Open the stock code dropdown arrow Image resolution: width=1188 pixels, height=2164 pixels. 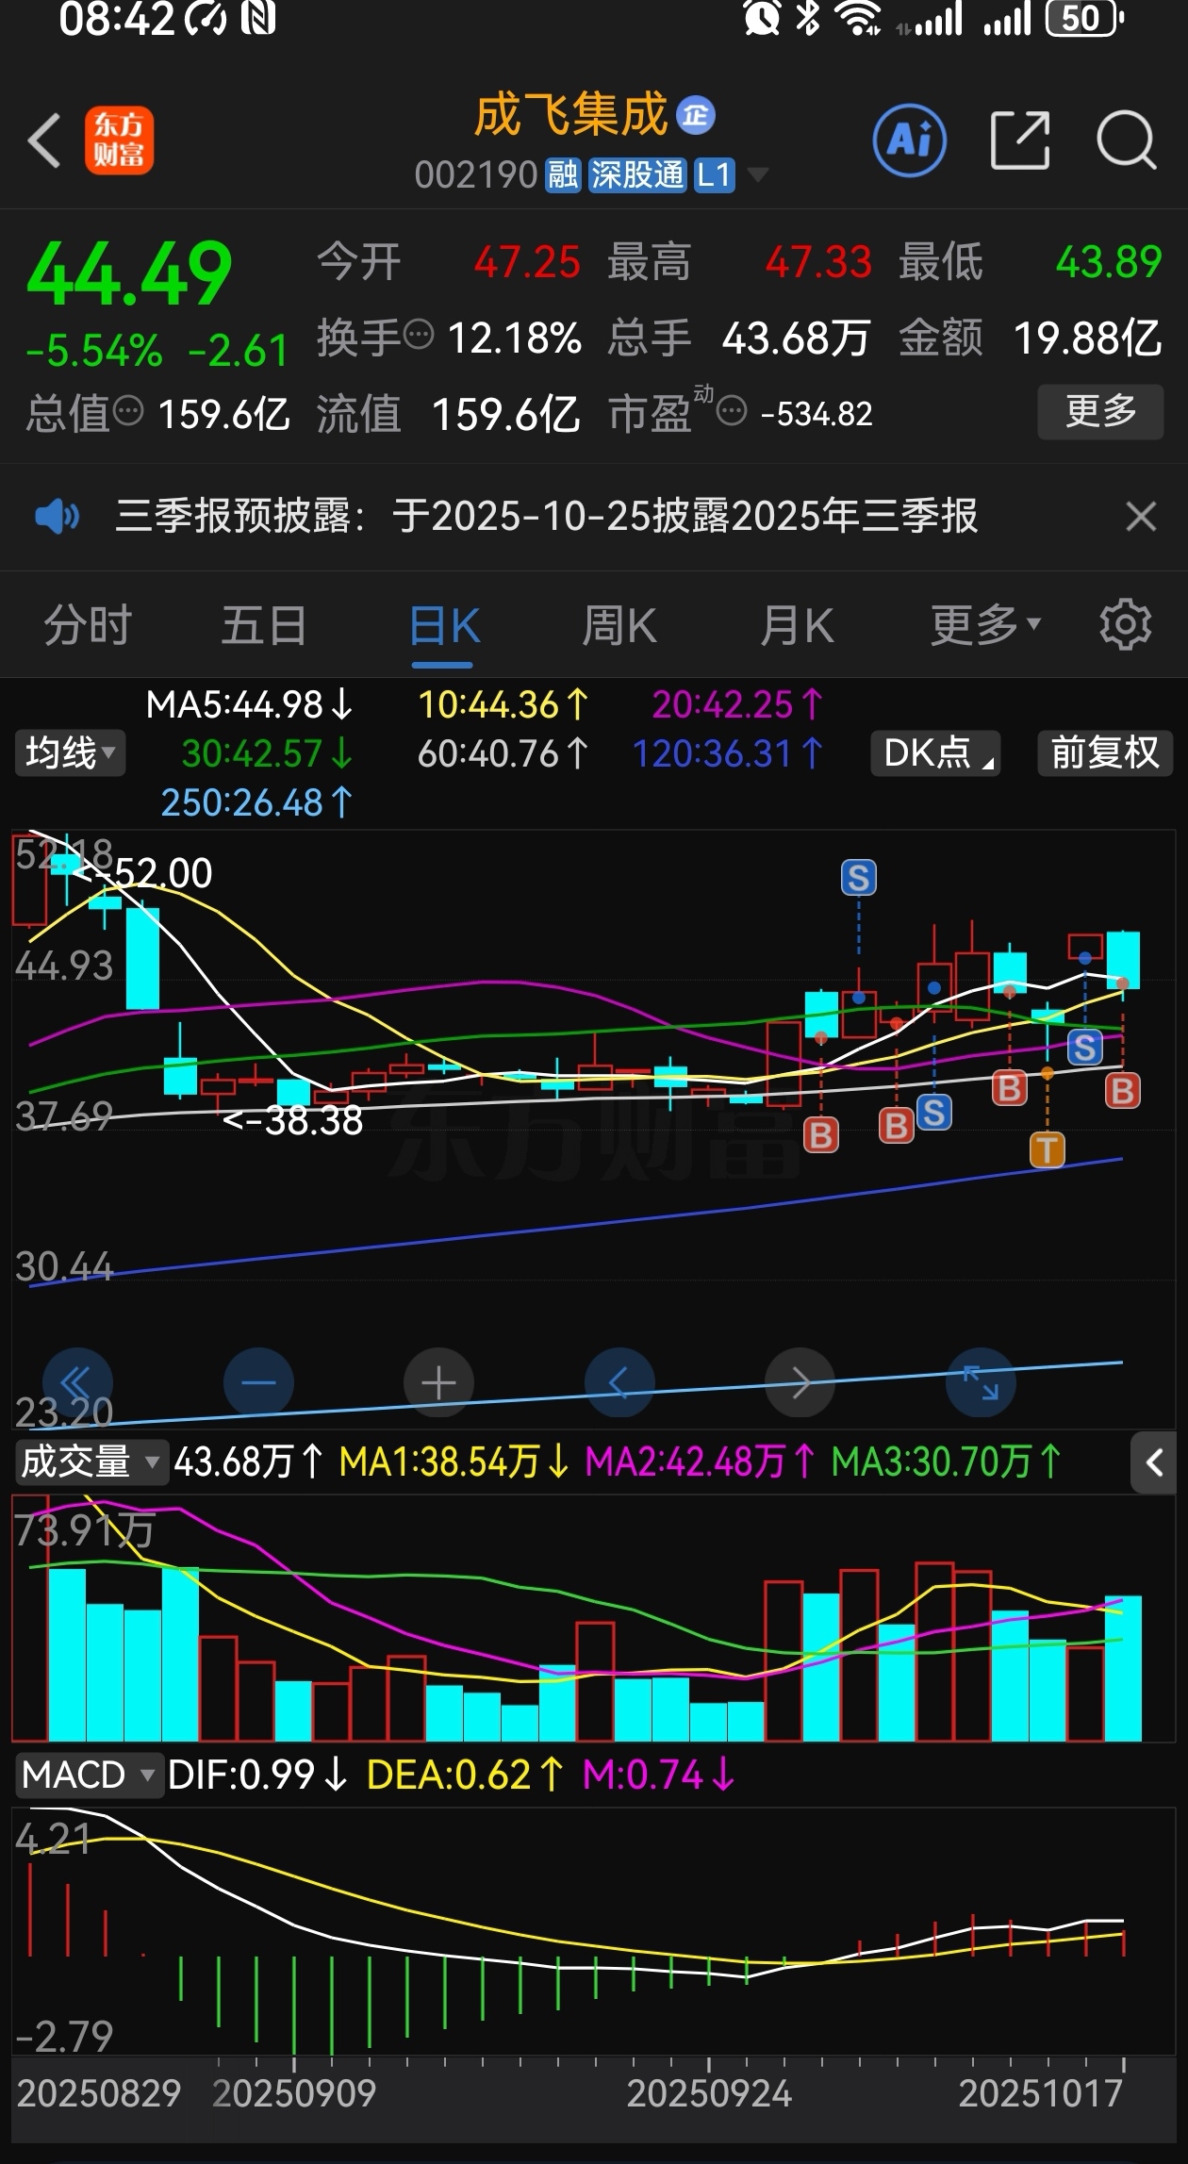pos(757,174)
